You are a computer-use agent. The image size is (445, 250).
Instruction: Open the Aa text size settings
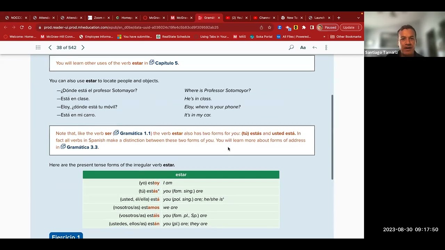tap(303, 48)
